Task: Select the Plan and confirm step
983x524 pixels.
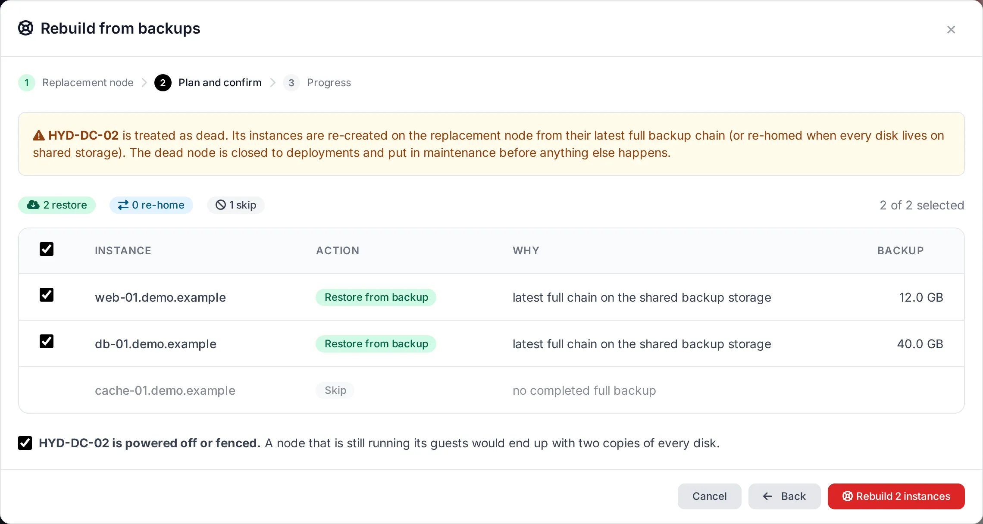Action: pyautogui.click(x=220, y=83)
